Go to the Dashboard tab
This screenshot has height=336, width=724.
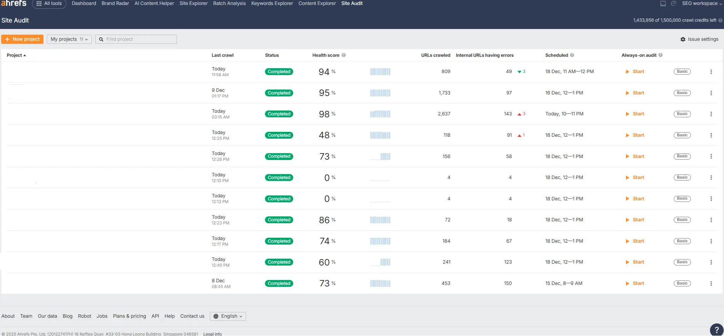[84, 3]
